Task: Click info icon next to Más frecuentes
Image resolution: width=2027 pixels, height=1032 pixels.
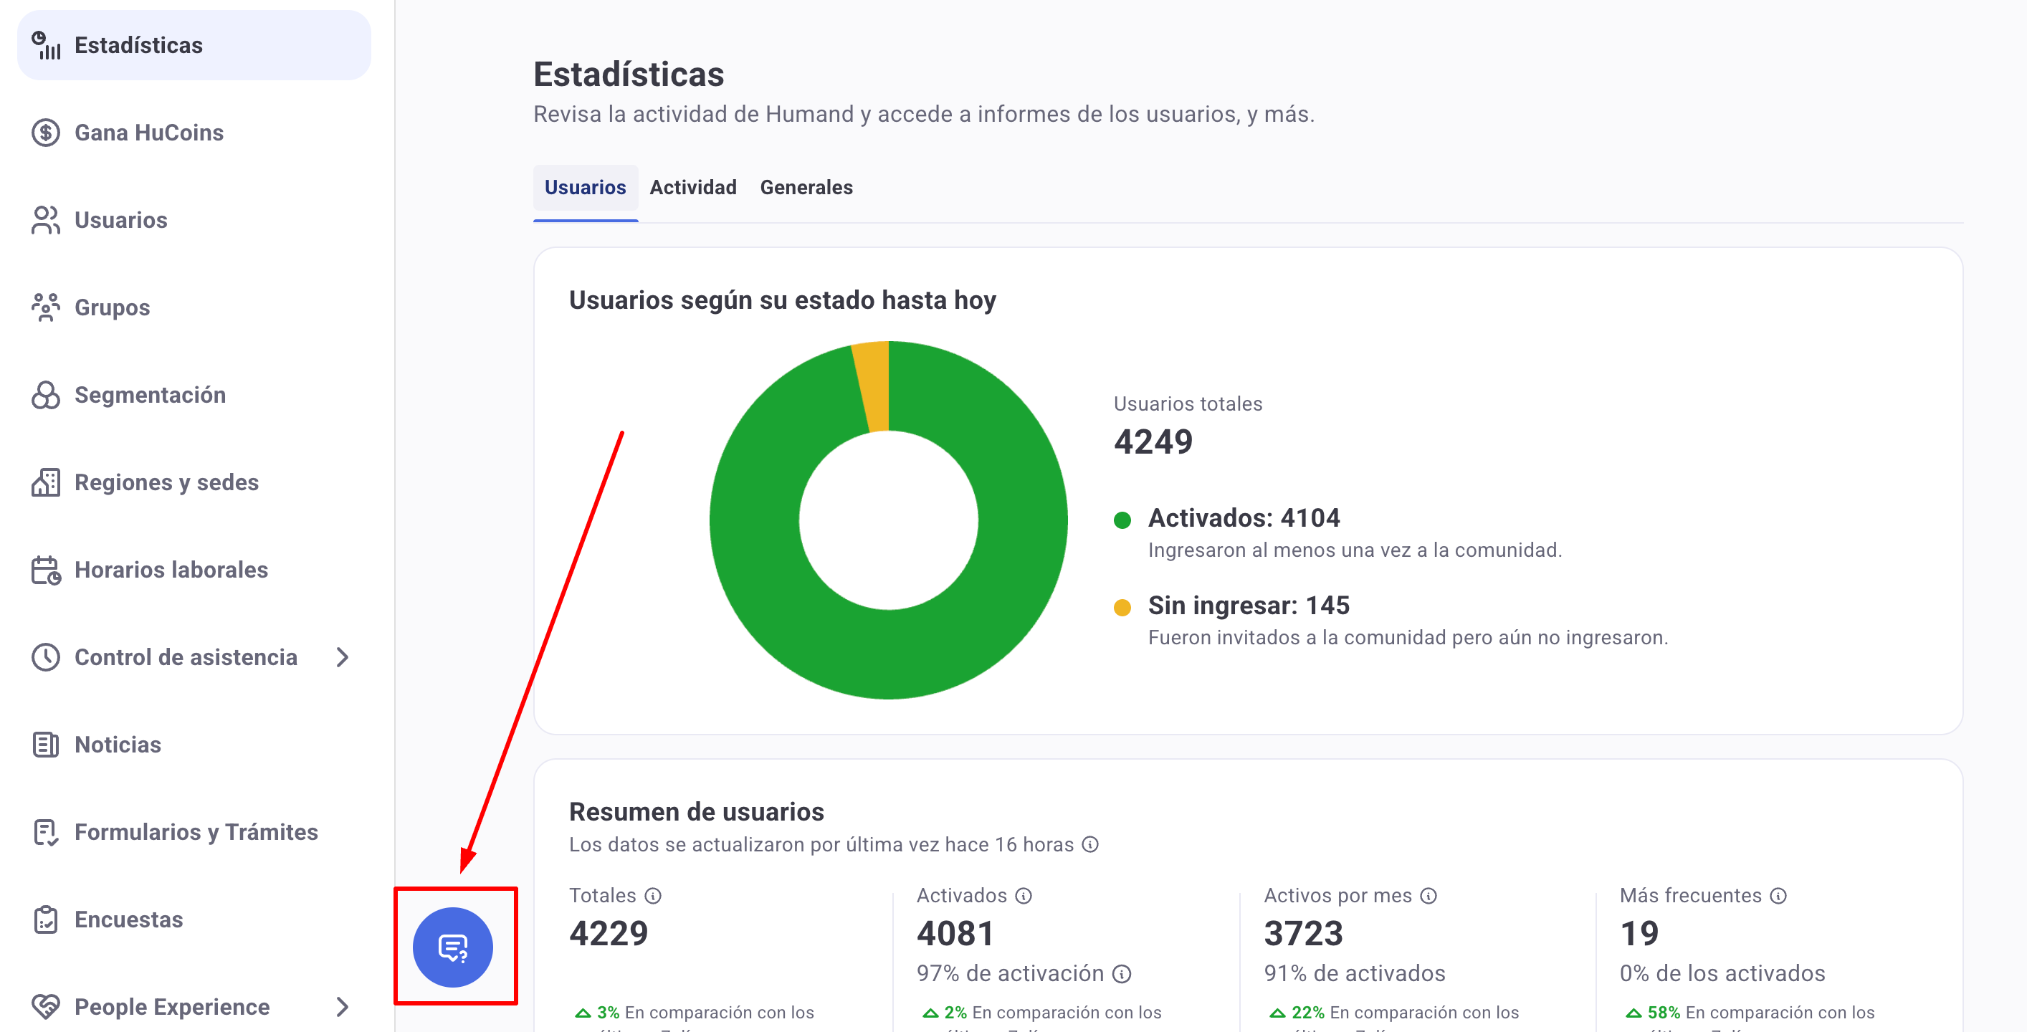Action: (1778, 895)
